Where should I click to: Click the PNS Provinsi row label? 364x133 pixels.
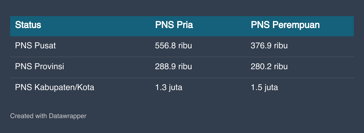click(x=40, y=66)
